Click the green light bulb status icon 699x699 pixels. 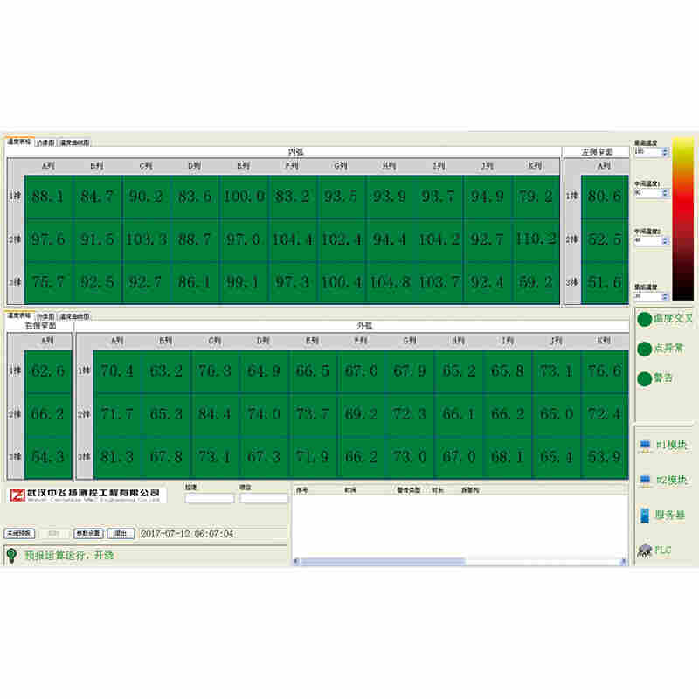click(x=12, y=554)
